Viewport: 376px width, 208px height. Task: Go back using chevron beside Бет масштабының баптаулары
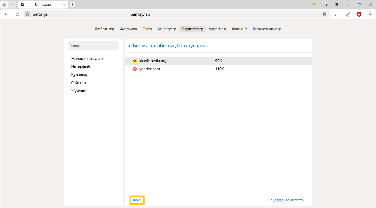tap(129, 46)
